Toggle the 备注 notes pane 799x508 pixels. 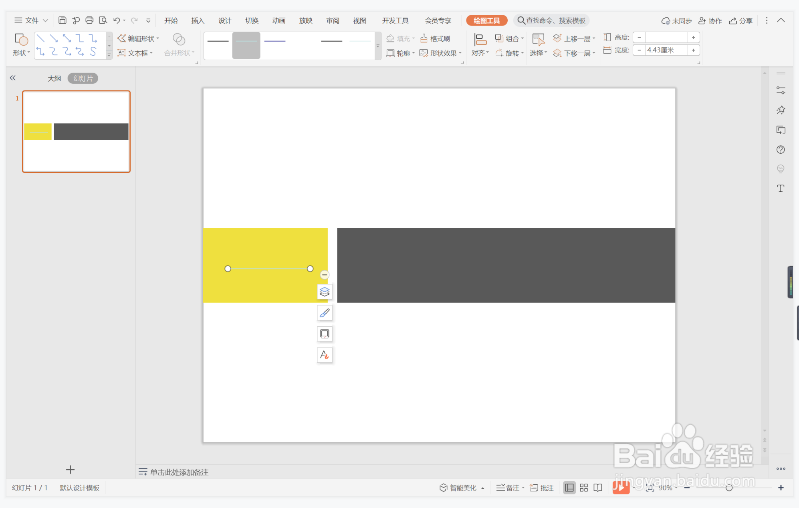pos(510,488)
